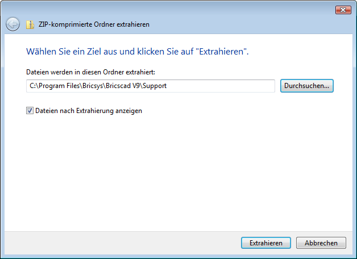Toggle the 'Dateien nach Extrahierung anzeigen' checkbox

tap(30, 111)
